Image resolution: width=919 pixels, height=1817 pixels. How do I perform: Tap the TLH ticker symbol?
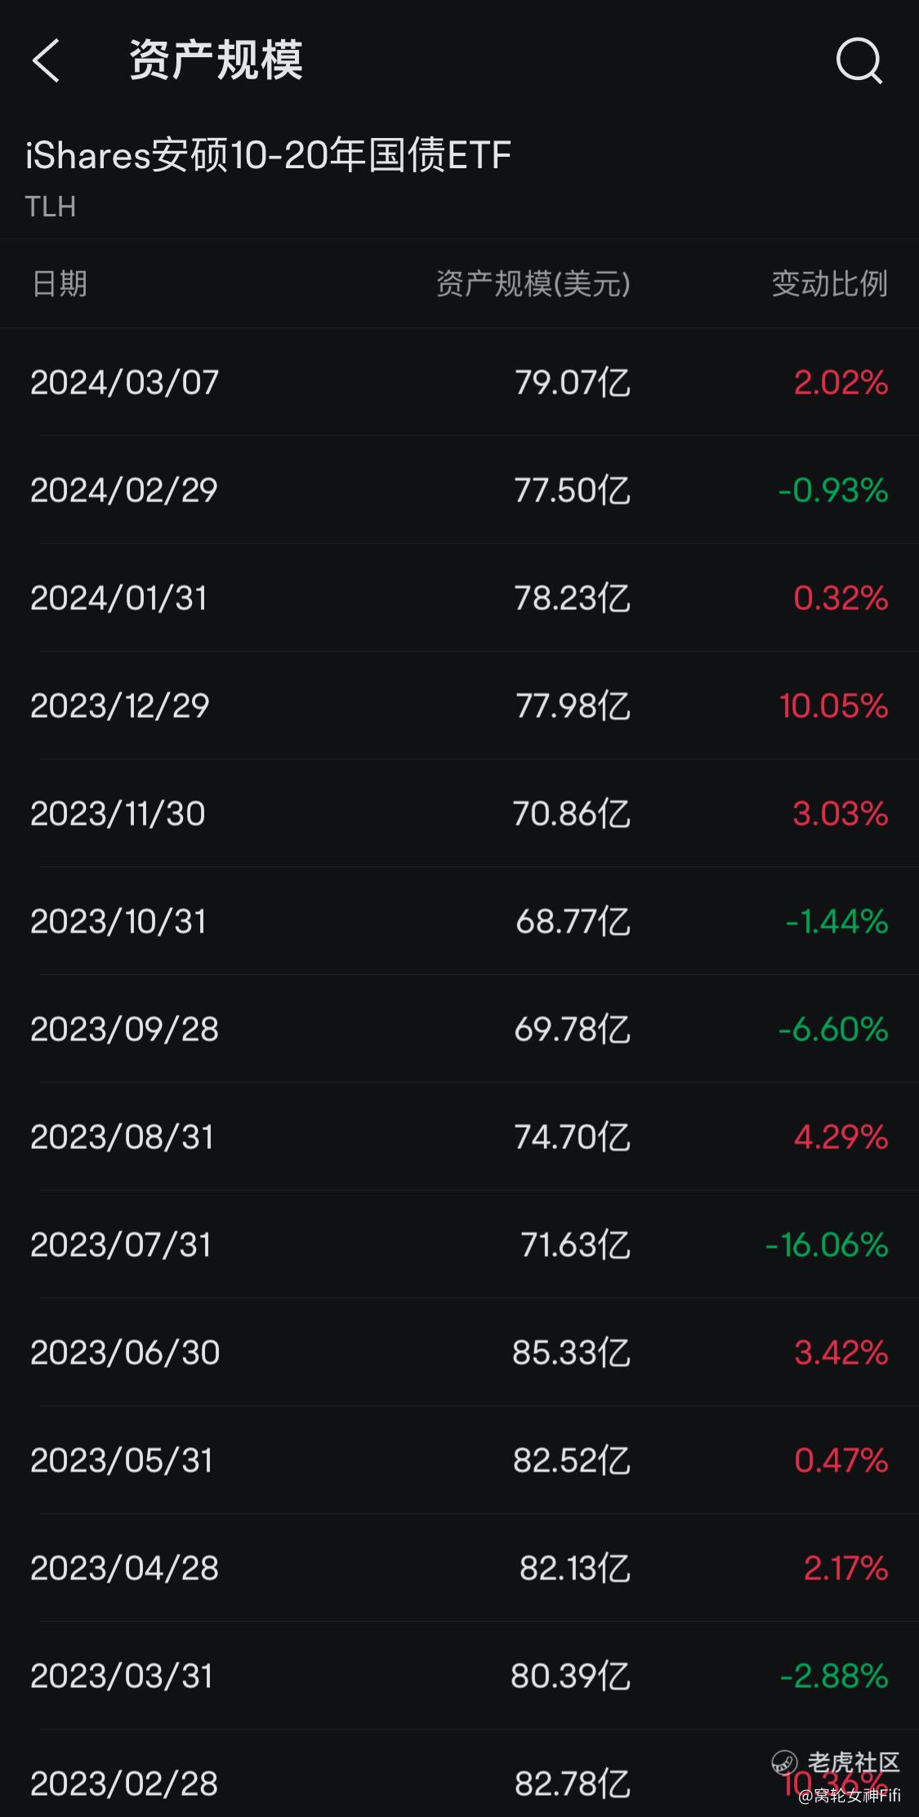click(x=51, y=207)
